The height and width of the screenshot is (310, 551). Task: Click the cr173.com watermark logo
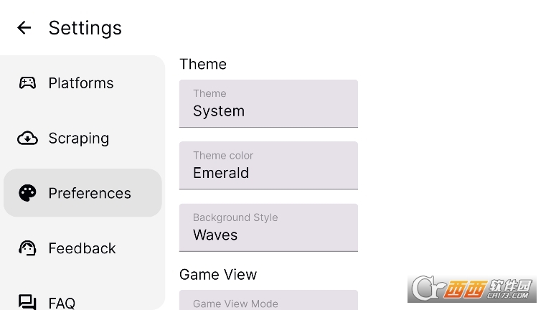(472, 289)
